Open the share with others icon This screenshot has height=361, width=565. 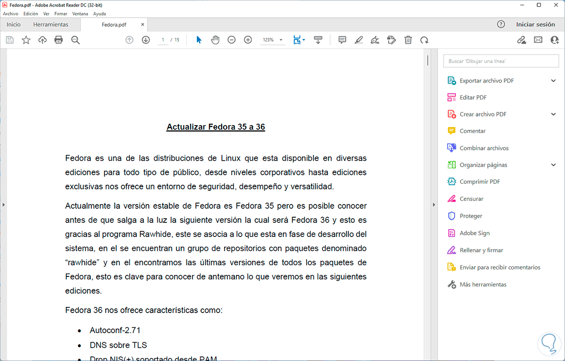click(x=555, y=40)
